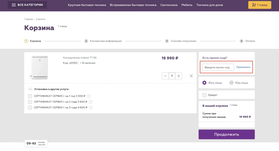
Task: Decrease quantity with the minus button
Action: pos(165,76)
